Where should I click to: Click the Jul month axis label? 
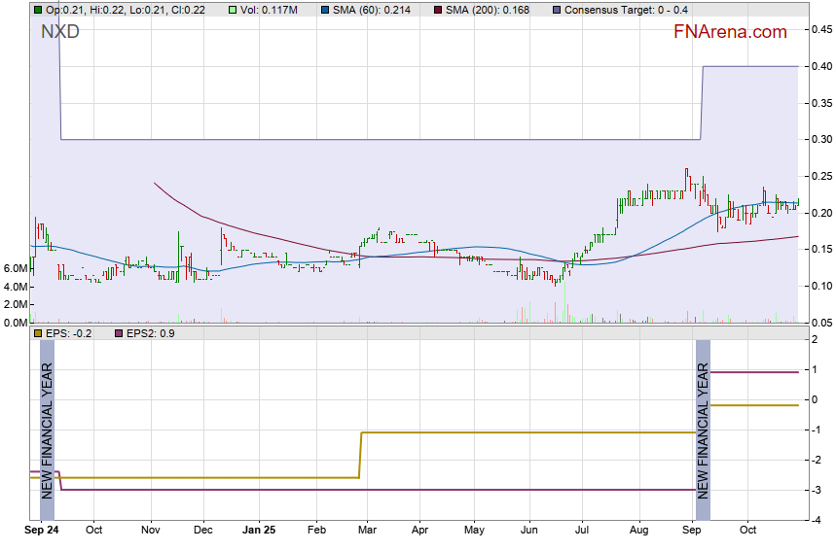point(582,531)
